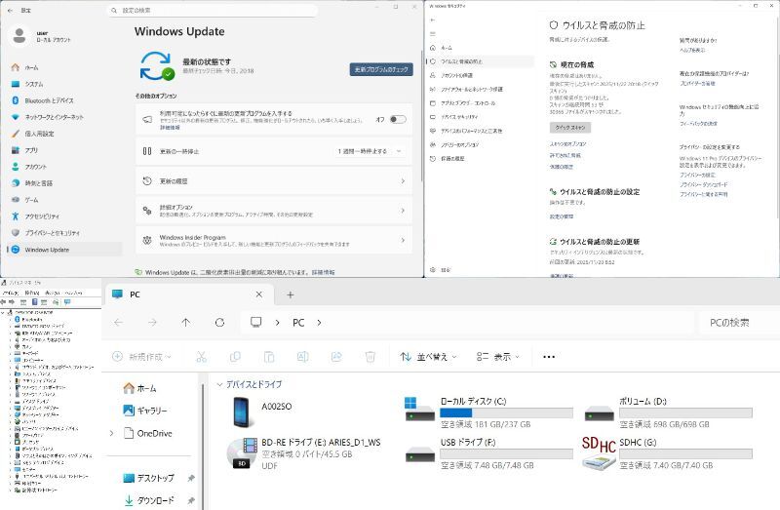Screen dimensions: 780x510
Task: Open ダウンロード in Explorer sidebar
Action: pos(149,500)
